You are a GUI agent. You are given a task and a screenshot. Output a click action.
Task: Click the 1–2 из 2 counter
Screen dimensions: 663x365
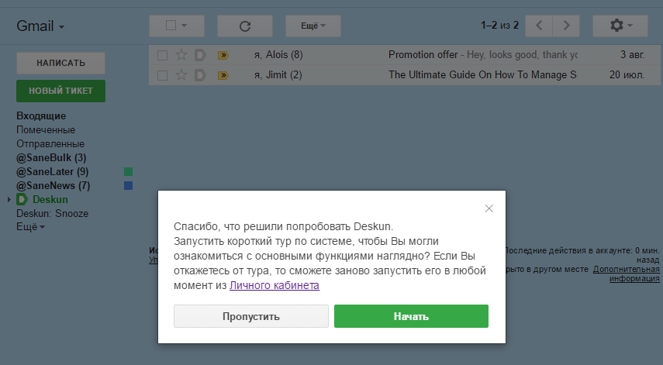500,26
